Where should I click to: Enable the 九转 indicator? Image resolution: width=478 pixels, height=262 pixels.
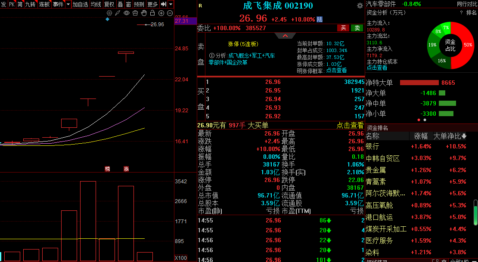(30, 4)
